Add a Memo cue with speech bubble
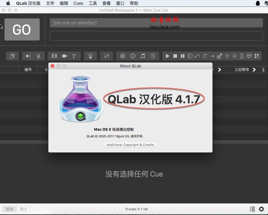 [x=249, y=56]
